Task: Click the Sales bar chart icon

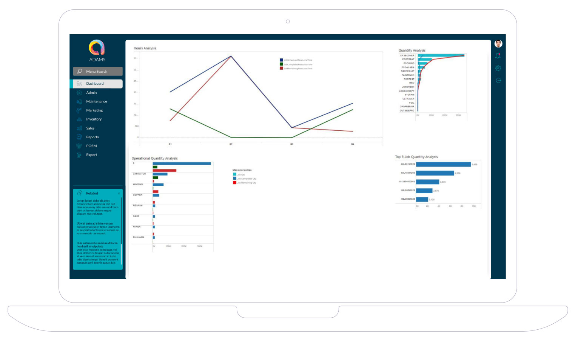Action: pyautogui.click(x=79, y=128)
